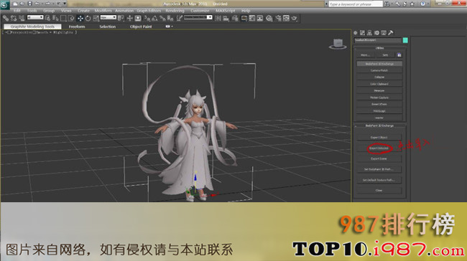Click the Undo arrow icon
467x261 pixels.
click(x=37, y=4)
